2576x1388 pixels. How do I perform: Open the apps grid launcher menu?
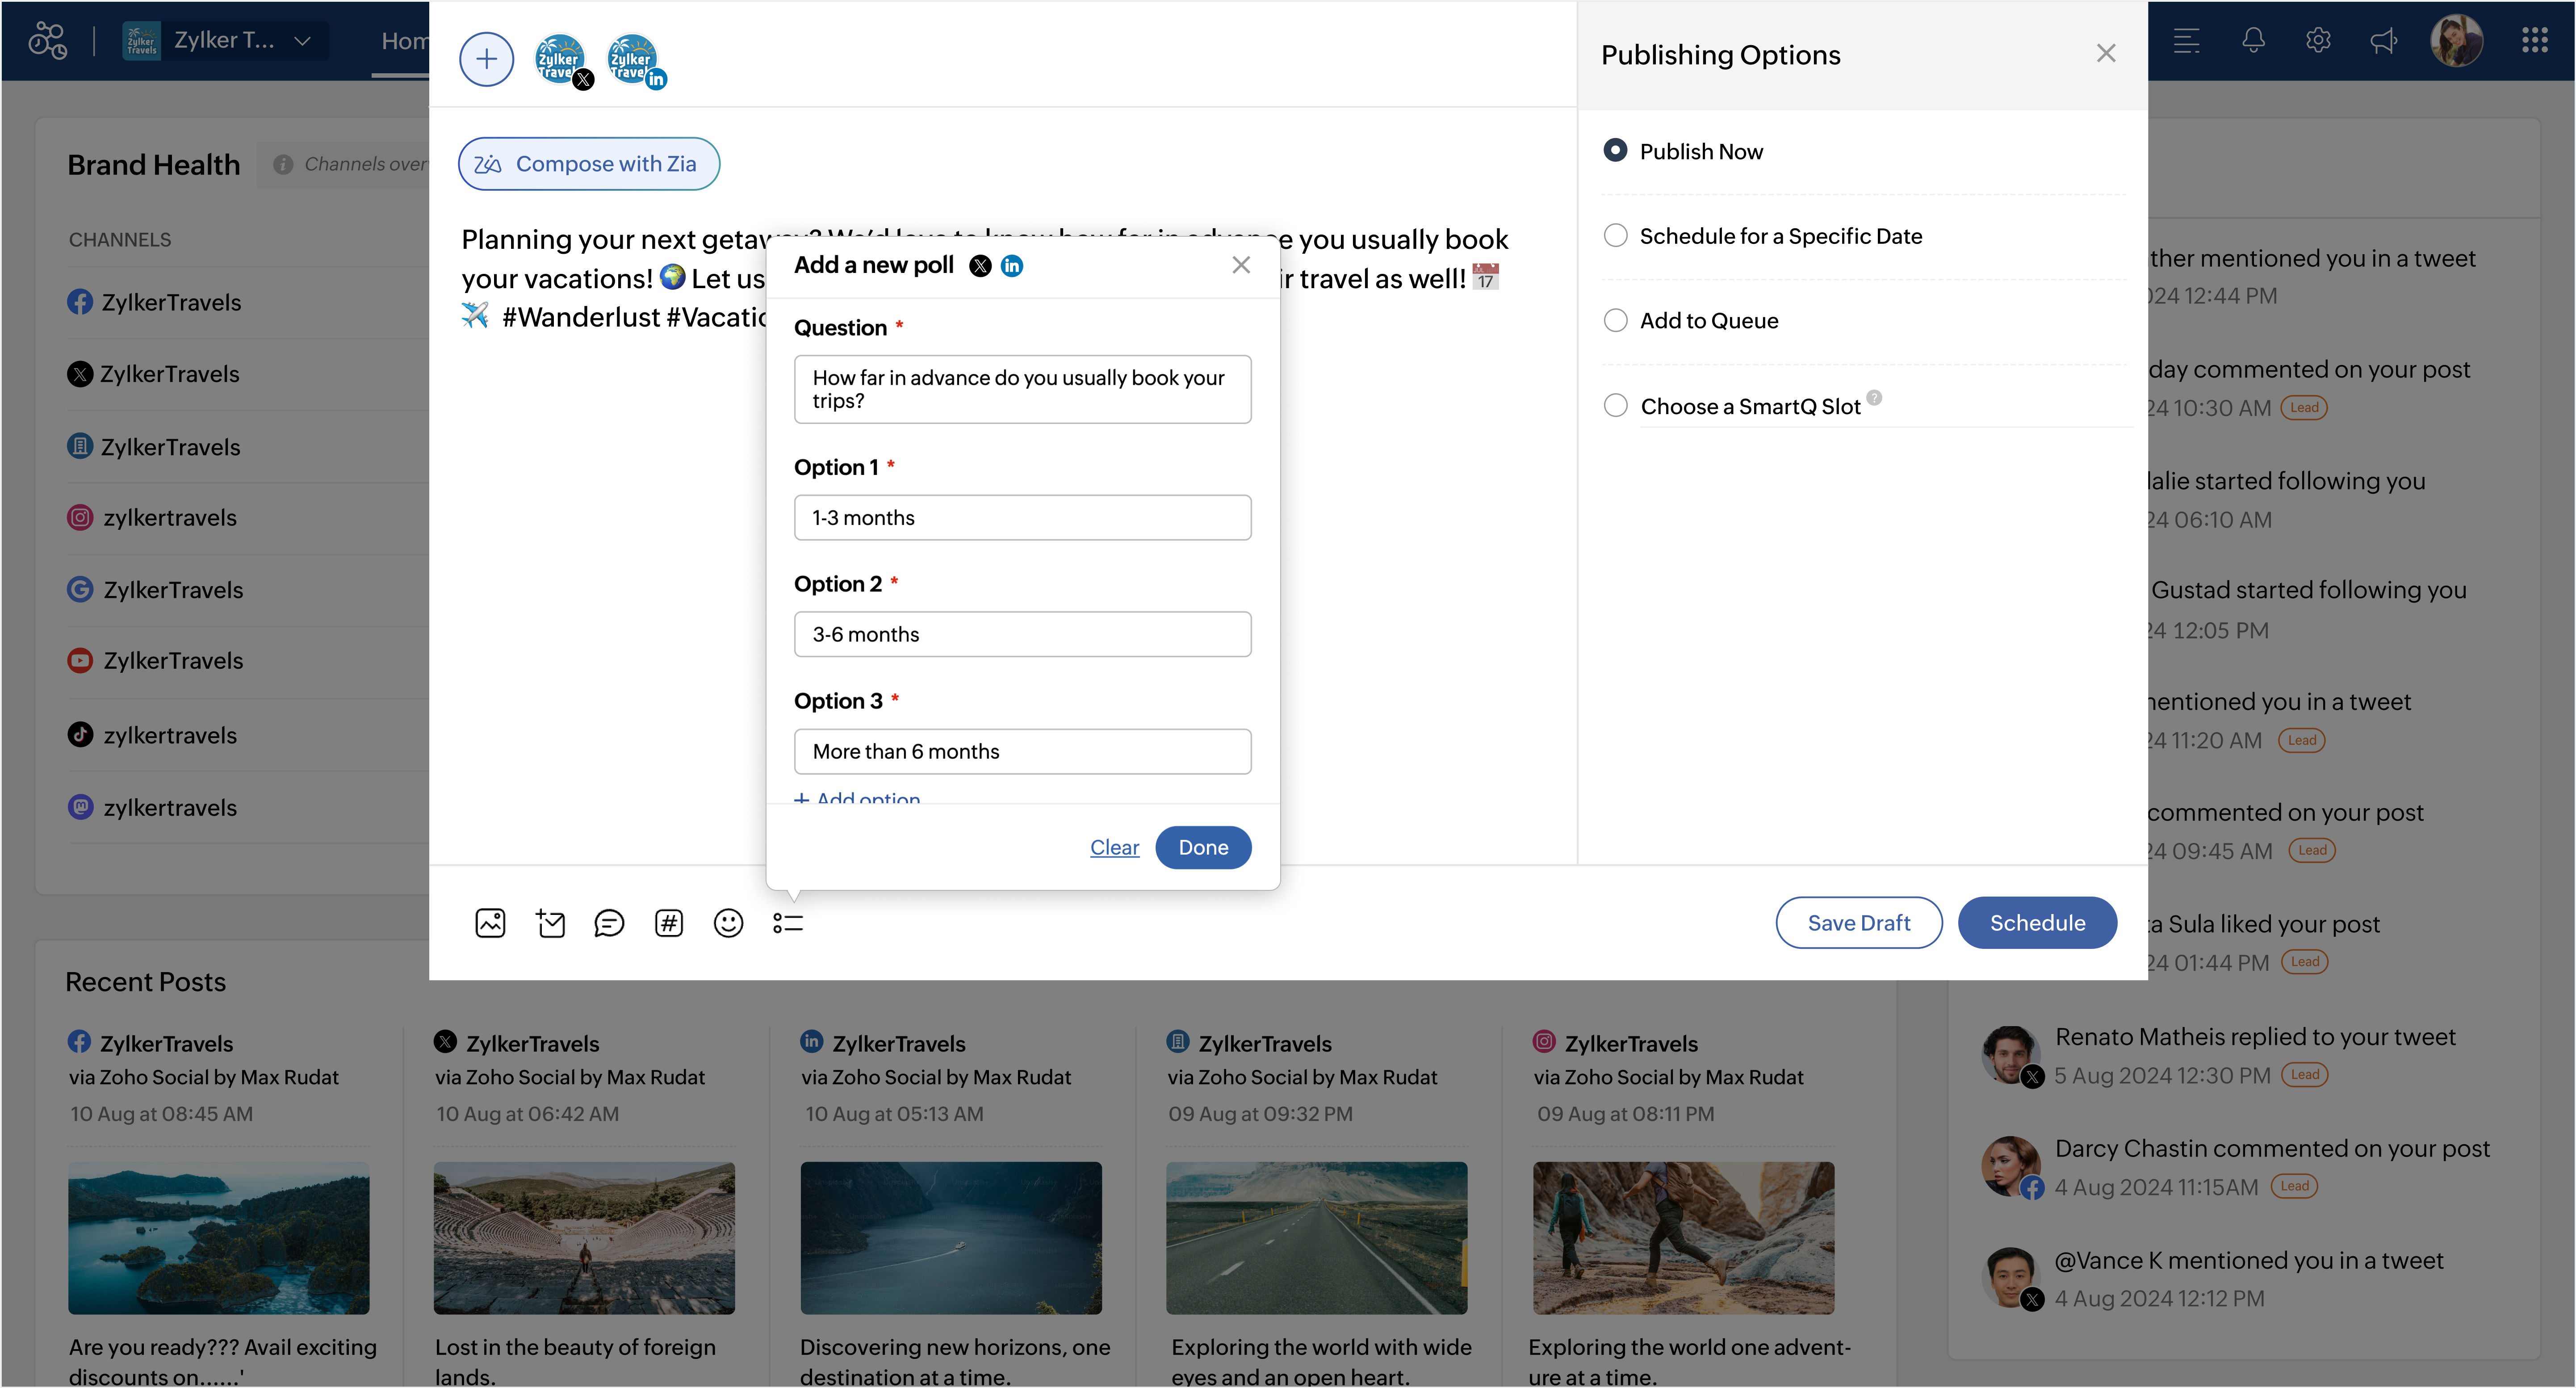coord(2533,41)
